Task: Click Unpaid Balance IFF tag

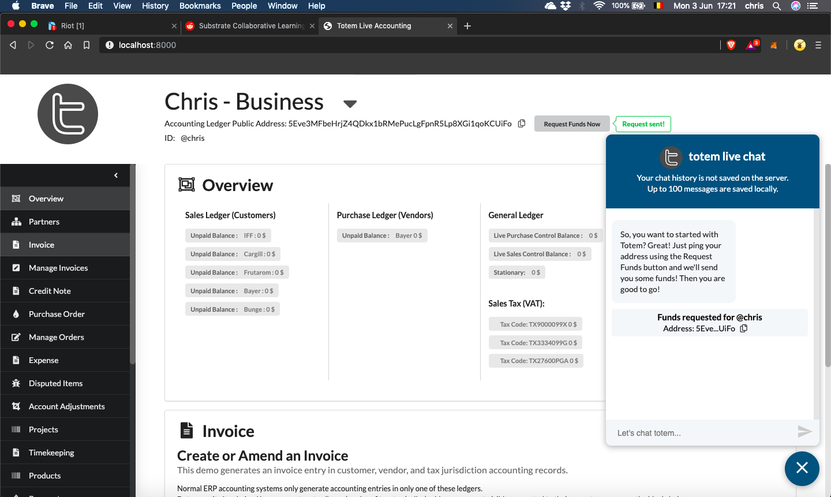Action: [229, 236]
